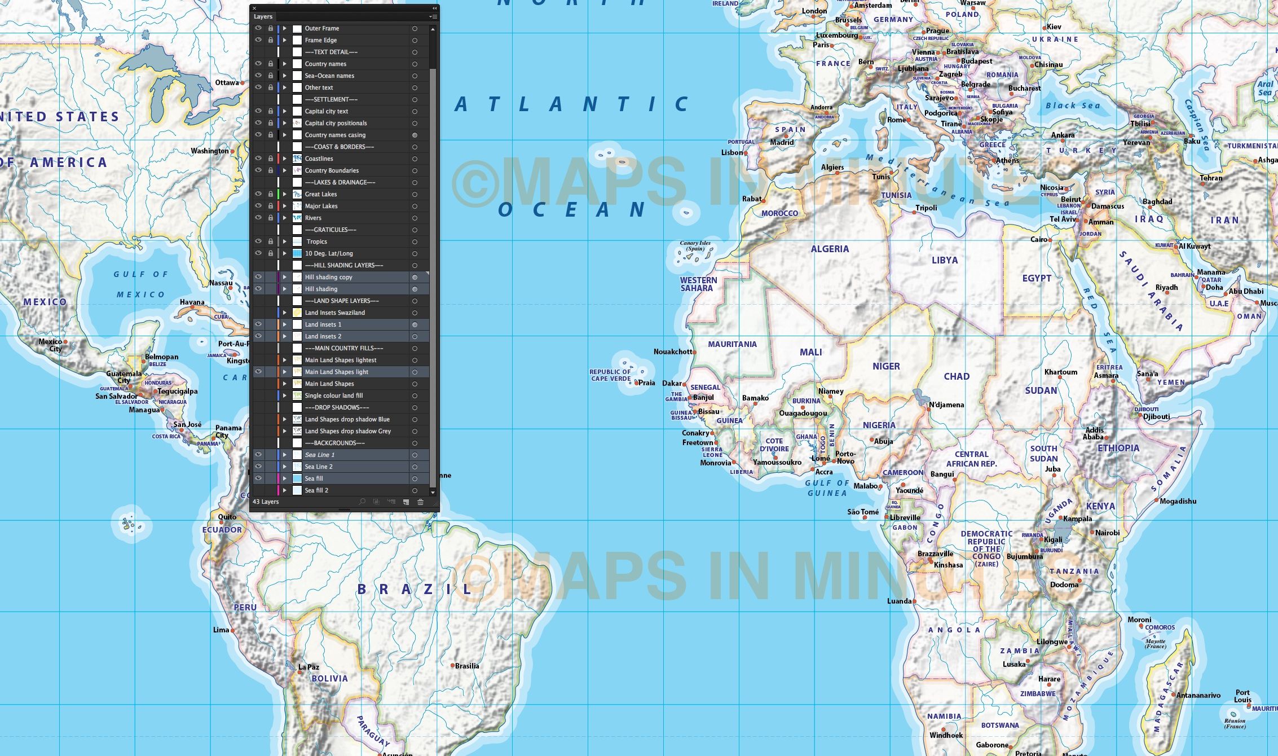Close the Layers panel
Viewport: 1278px width, 756px height.
pos(254,8)
